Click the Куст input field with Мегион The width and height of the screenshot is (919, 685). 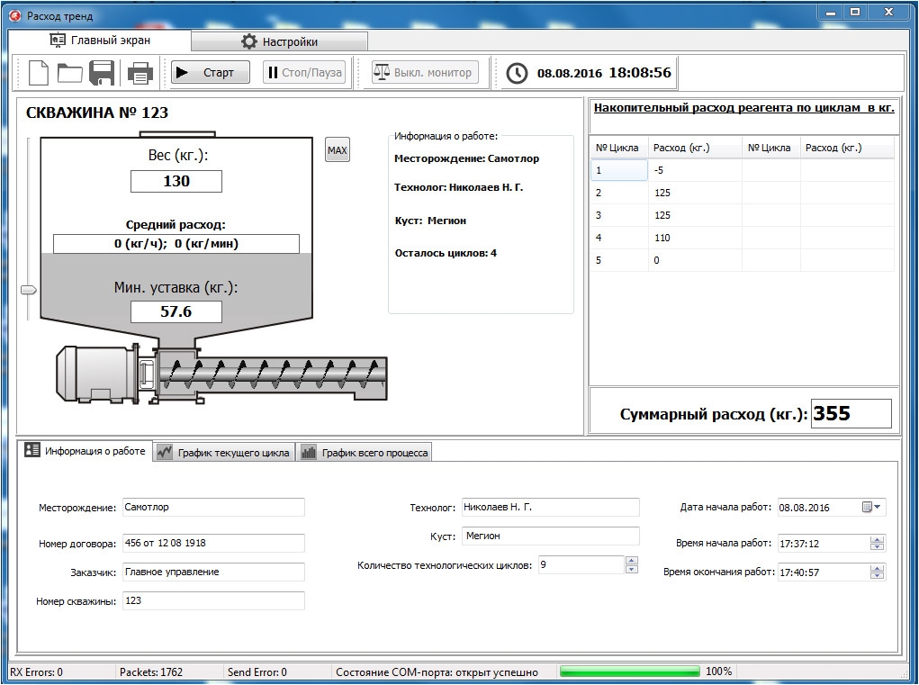tap(550, 536)
